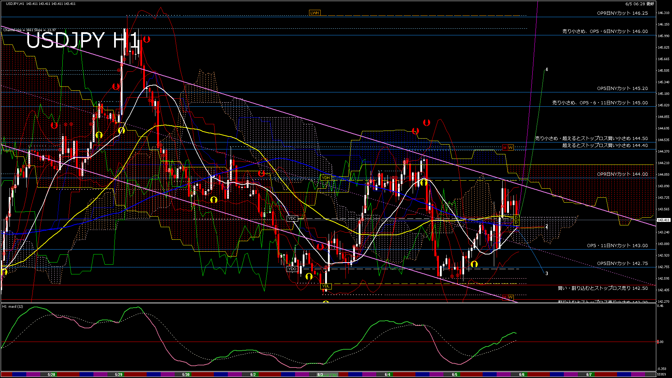This screenshot has height=378, width=672.
Task: Click the 6/5 06:28 更新 timestamp
Action: coord(640,4)
